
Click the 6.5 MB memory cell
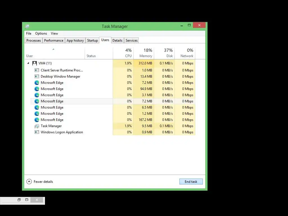144,107
